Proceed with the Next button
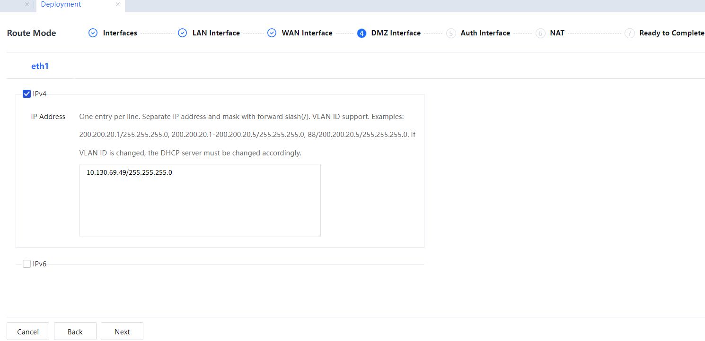The image size is (705, 341). (x=122, y=332)
